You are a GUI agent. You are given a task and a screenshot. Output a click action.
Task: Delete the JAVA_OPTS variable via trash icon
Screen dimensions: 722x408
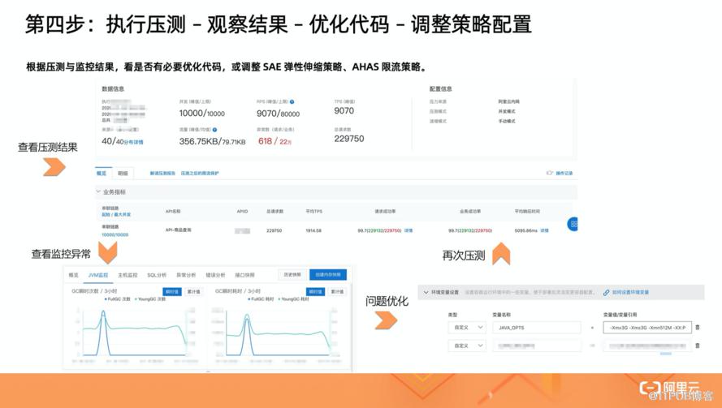[697, 327]
